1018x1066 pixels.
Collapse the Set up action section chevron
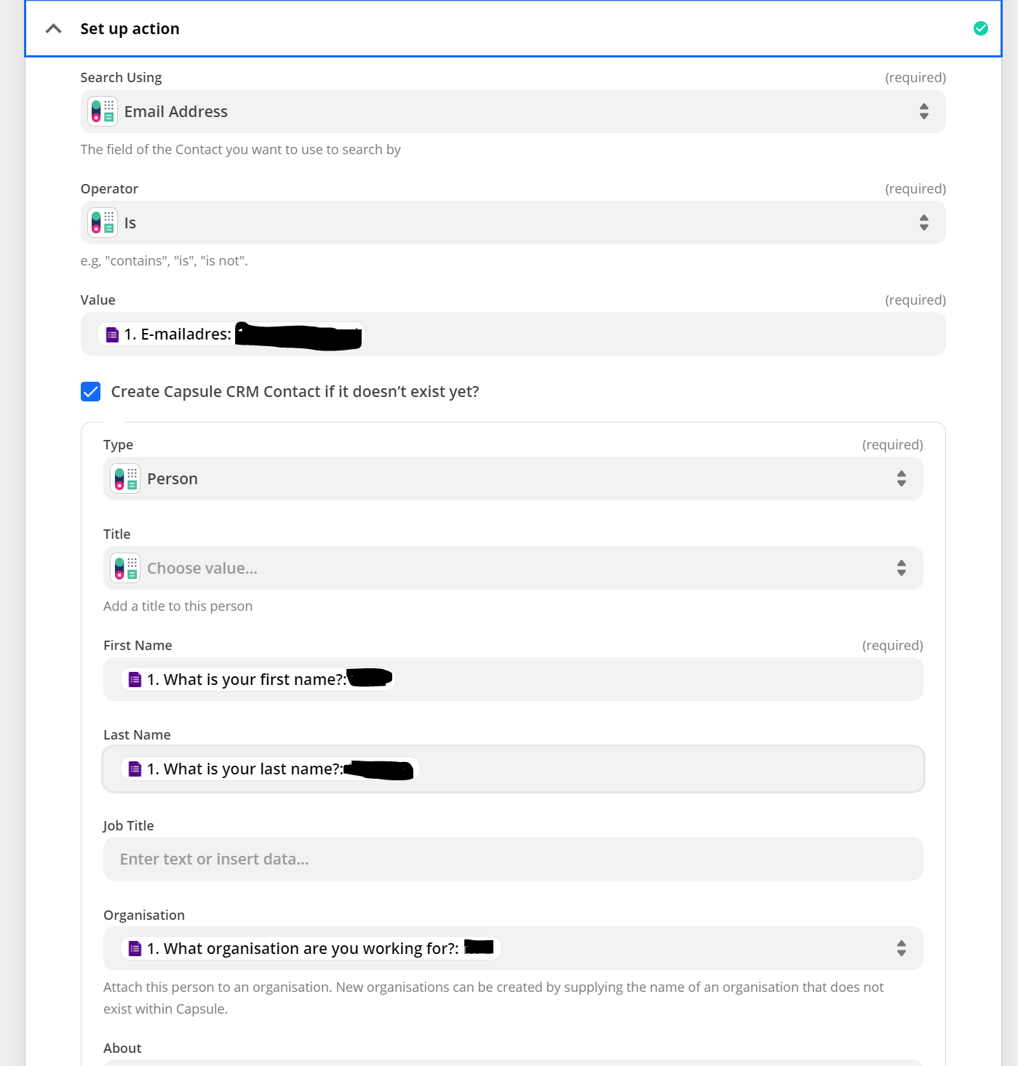click(54, 28)
